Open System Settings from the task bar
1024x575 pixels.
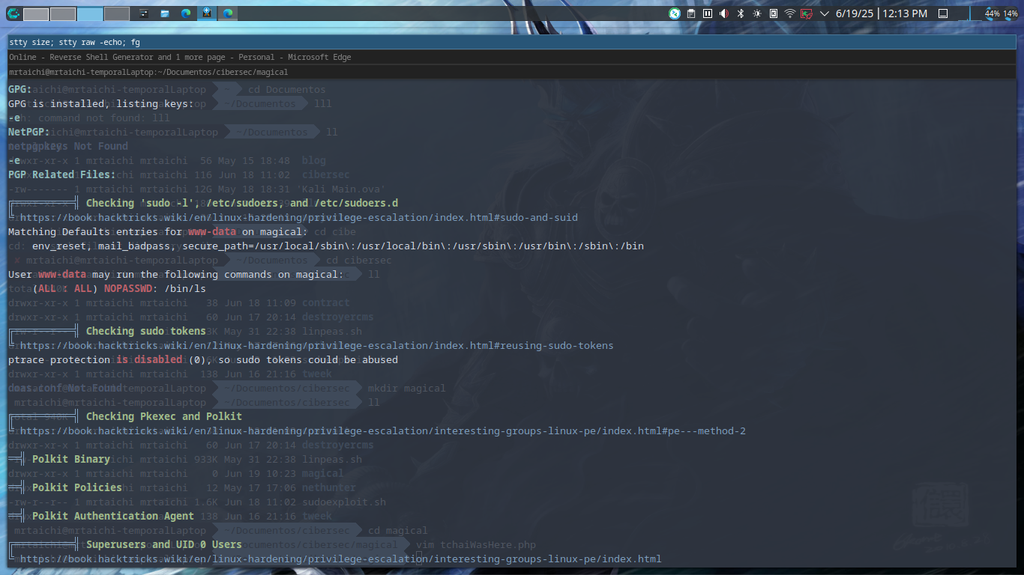click(144, 13)
